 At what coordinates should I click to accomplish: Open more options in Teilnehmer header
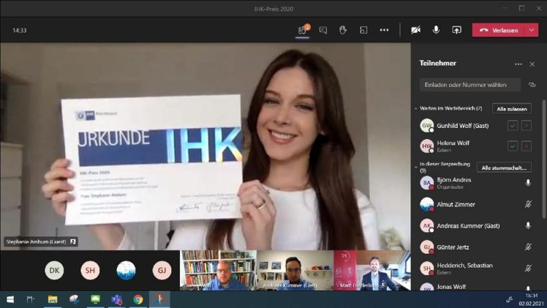(x=518, y=64)
